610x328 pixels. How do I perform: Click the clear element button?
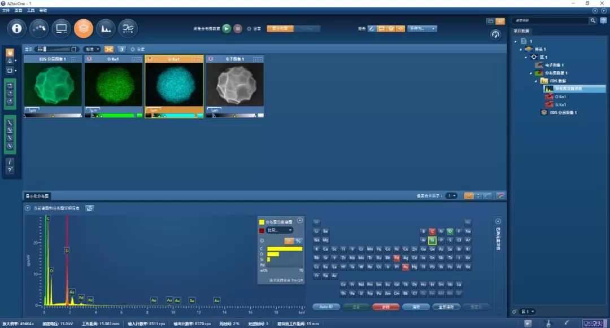point(416,307)
